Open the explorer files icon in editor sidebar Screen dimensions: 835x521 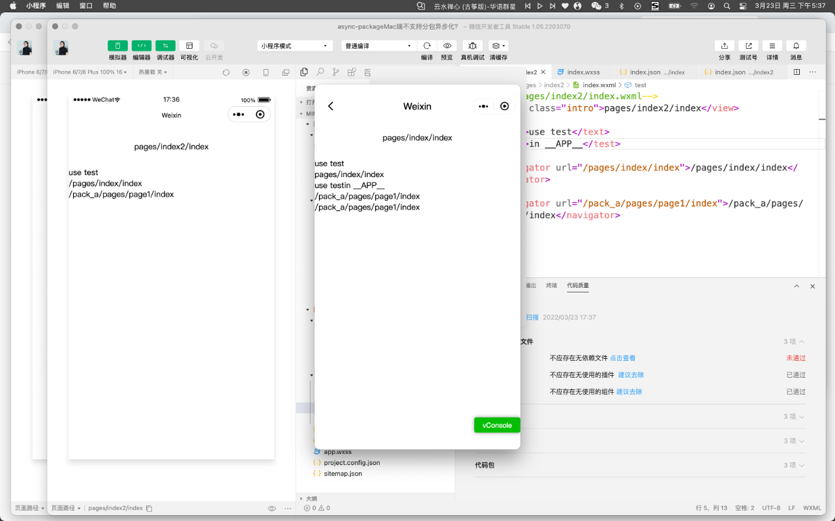click(304, 72)
